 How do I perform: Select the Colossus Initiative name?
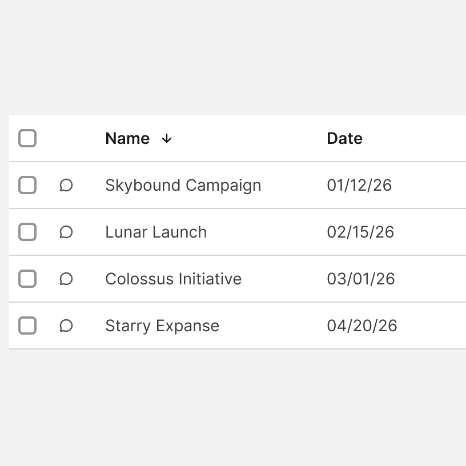click(173, 279)
